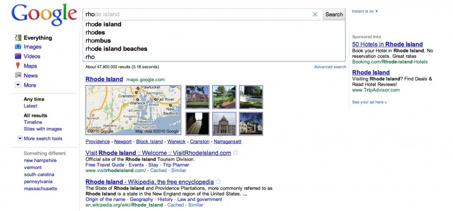Search 'new hampshire' under Something different
Screen dimensions: 453x211
pyautogui.click(x=40, y=160)
